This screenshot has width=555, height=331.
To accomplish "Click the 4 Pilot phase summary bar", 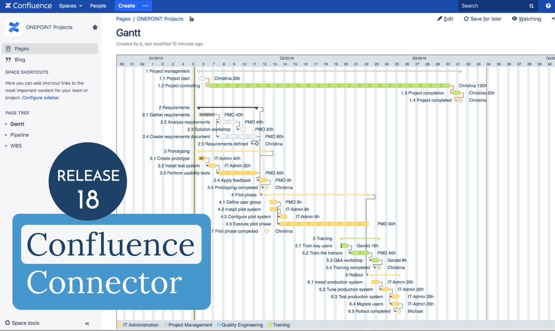I will [317, 195].
